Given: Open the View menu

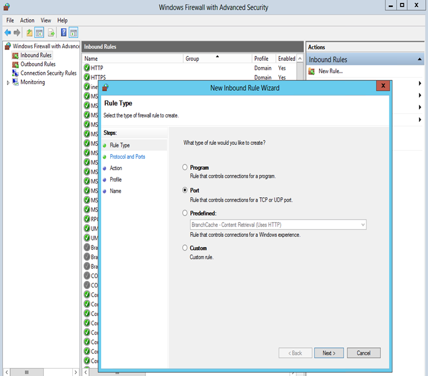Looking at the screenshot, I should coord(46,20).
